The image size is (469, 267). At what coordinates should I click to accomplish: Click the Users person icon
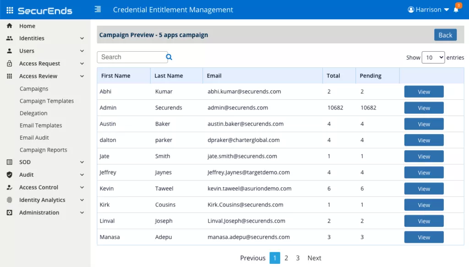10,51
